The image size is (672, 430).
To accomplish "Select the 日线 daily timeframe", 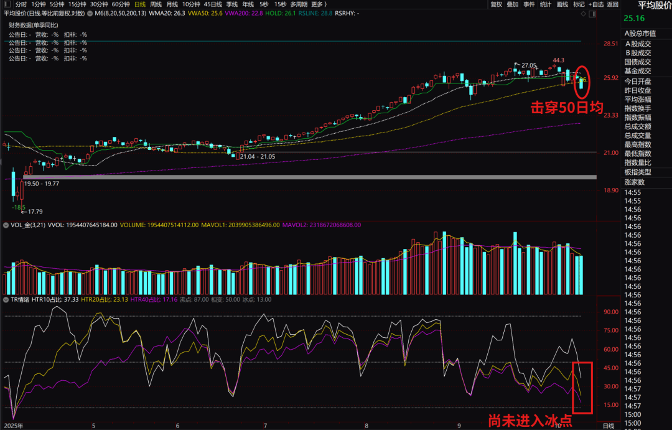I will (x=140, y=4).
